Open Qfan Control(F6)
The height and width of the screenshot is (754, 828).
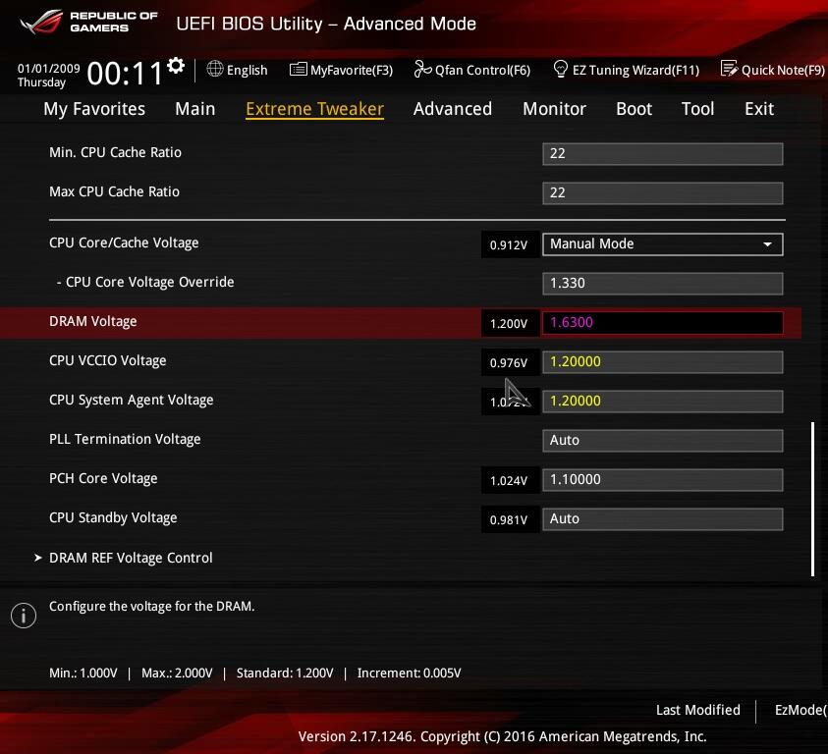click(x=472, y=70)
